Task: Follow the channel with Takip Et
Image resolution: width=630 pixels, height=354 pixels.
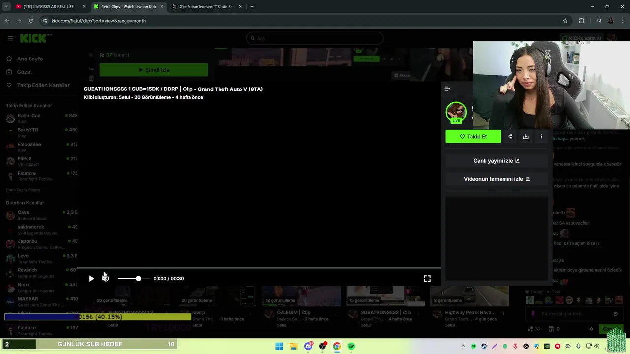Action: 473,136
